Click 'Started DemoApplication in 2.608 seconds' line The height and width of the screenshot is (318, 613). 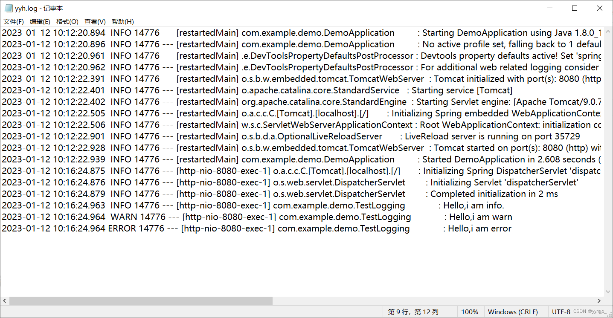pyautogui.click(x=302, y=159)
